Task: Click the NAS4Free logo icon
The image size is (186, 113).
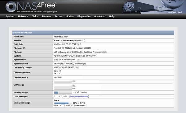Action: click(x=11, y=6)
